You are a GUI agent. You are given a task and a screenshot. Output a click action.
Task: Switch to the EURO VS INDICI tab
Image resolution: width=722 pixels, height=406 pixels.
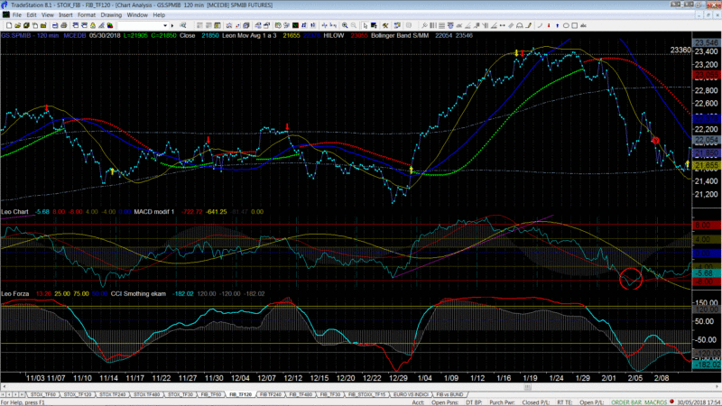click(411, 394)
